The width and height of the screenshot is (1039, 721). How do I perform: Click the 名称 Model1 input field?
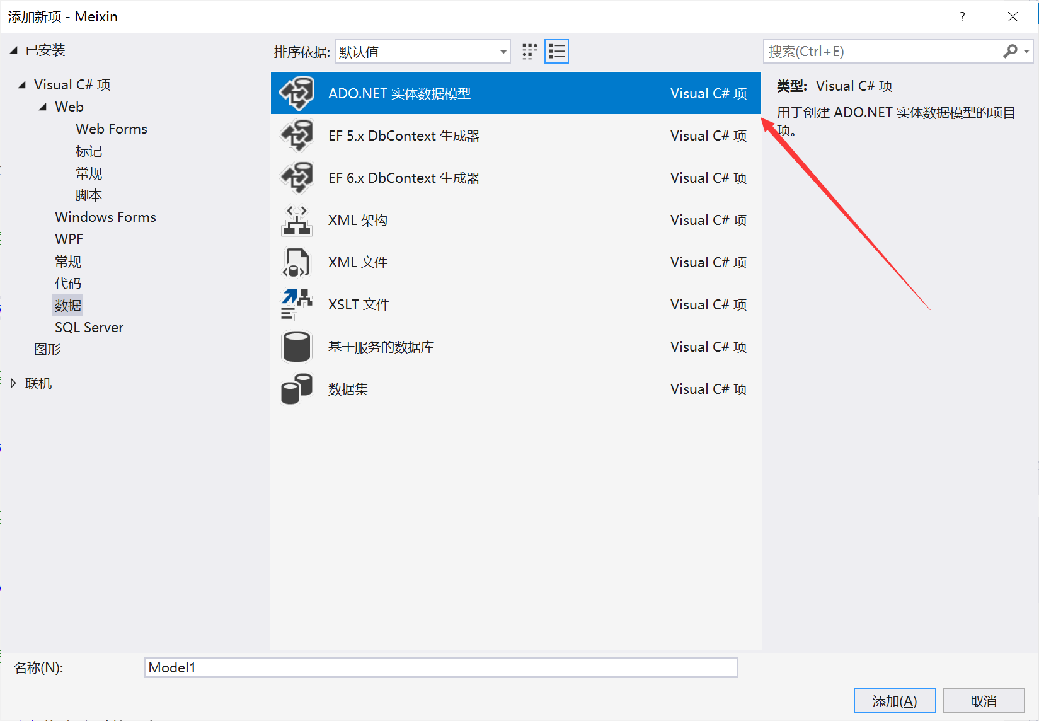tap(441, 667)
